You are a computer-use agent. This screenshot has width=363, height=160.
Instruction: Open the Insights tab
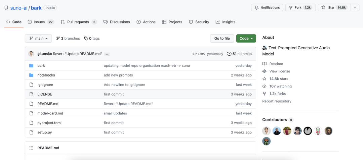[x=226, y=22]
